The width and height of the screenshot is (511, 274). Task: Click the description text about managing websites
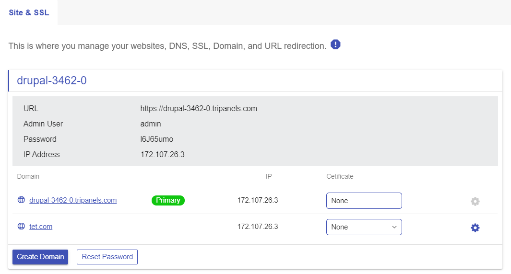(167, 46)
